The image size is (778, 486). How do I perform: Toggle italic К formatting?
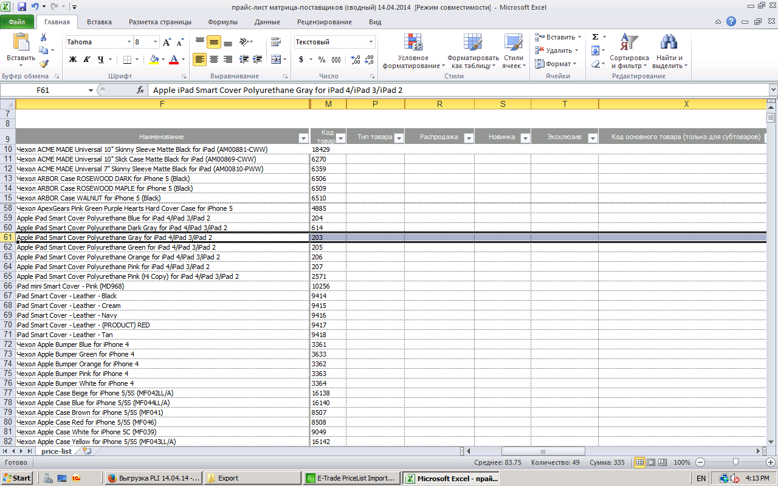click(87, 60)
